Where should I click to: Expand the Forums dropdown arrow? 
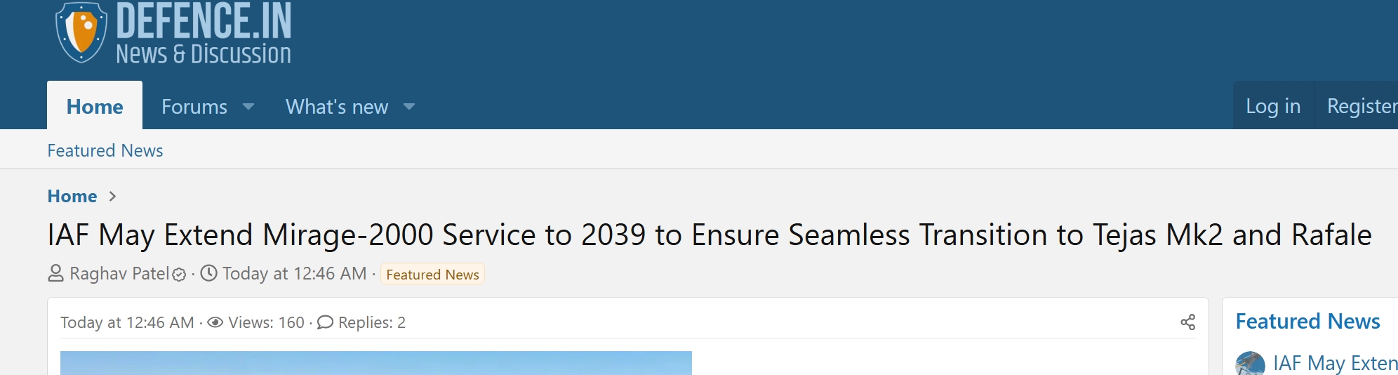(x=248, y=107)
